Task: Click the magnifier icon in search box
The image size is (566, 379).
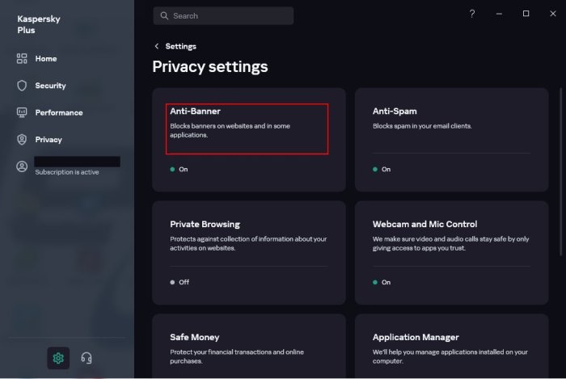Action: point(163,15)
